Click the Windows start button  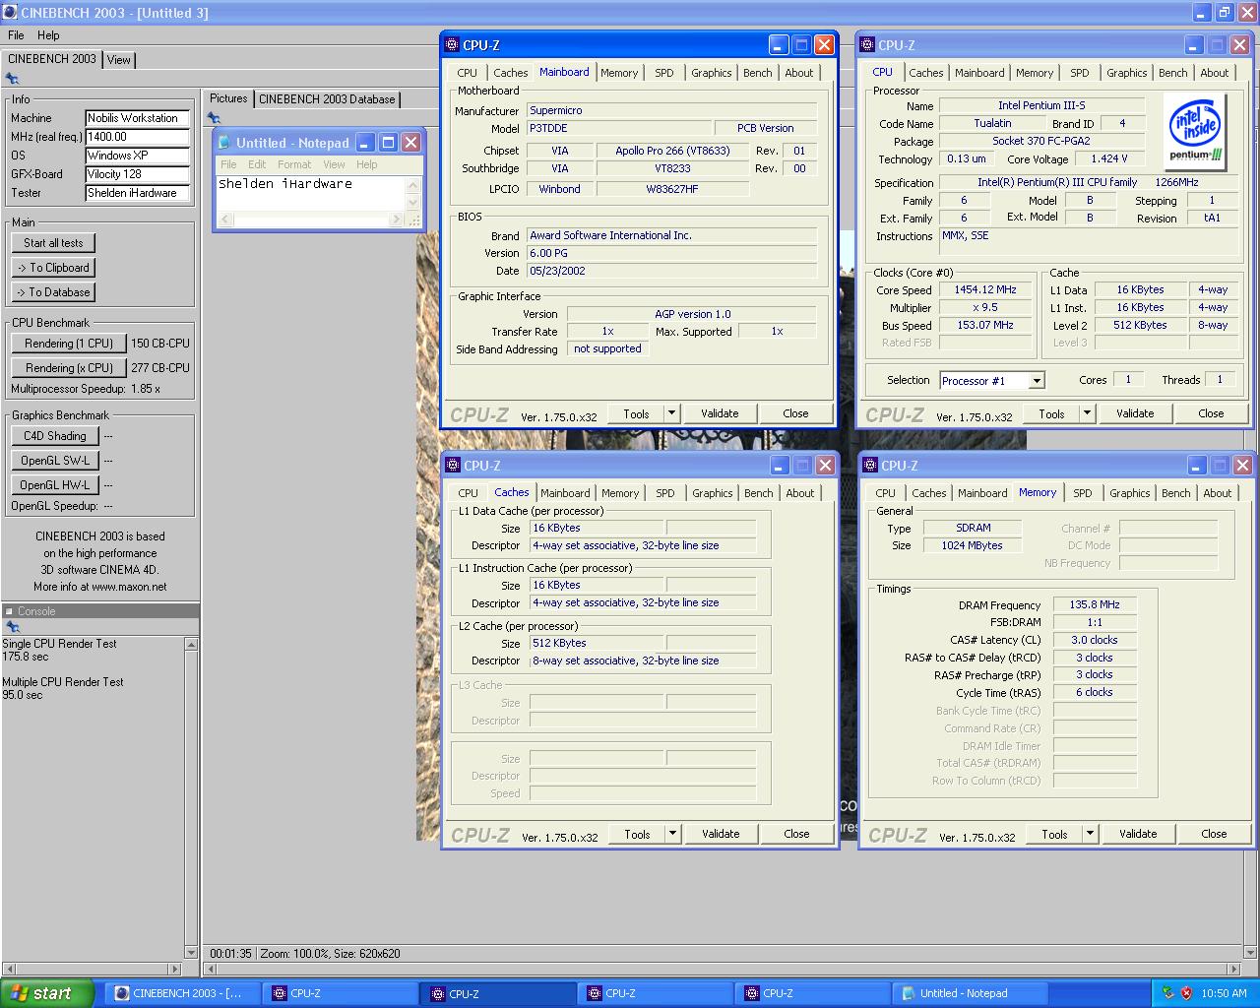47,993
